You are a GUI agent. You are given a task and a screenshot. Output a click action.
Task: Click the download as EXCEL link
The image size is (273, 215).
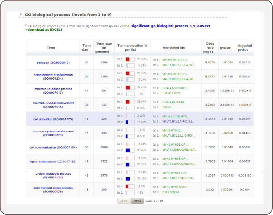click(x=44, y=30)
